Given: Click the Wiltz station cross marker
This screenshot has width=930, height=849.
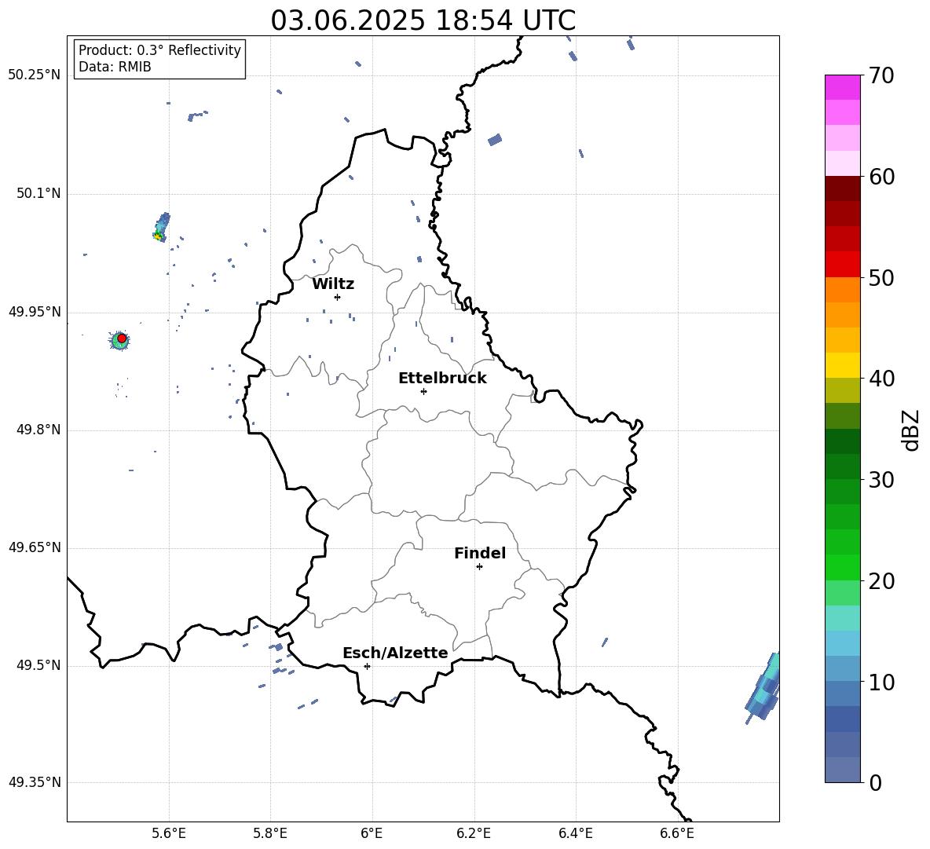Looking at the screenshot, I should click(338, 297).
